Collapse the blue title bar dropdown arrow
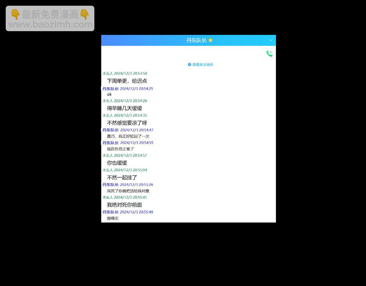This screenshot has width=366, height=286. [270, 40]
